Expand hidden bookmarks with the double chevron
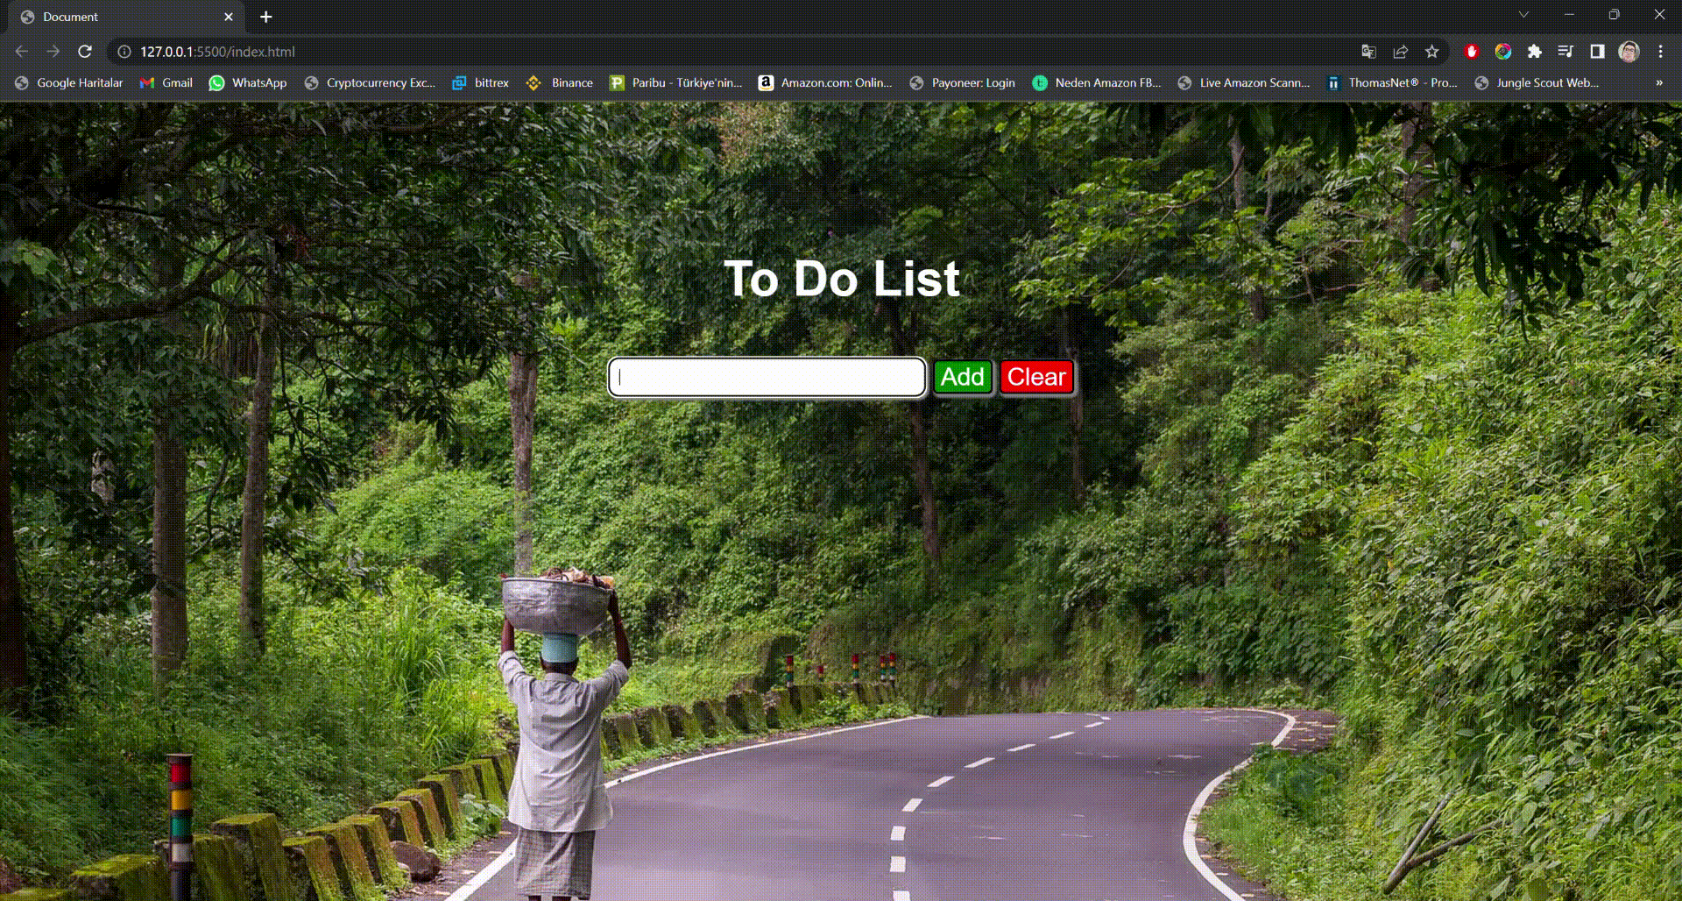This screenshot has height=901, width=1682. pyautogui.click(x=1658, y=82)
